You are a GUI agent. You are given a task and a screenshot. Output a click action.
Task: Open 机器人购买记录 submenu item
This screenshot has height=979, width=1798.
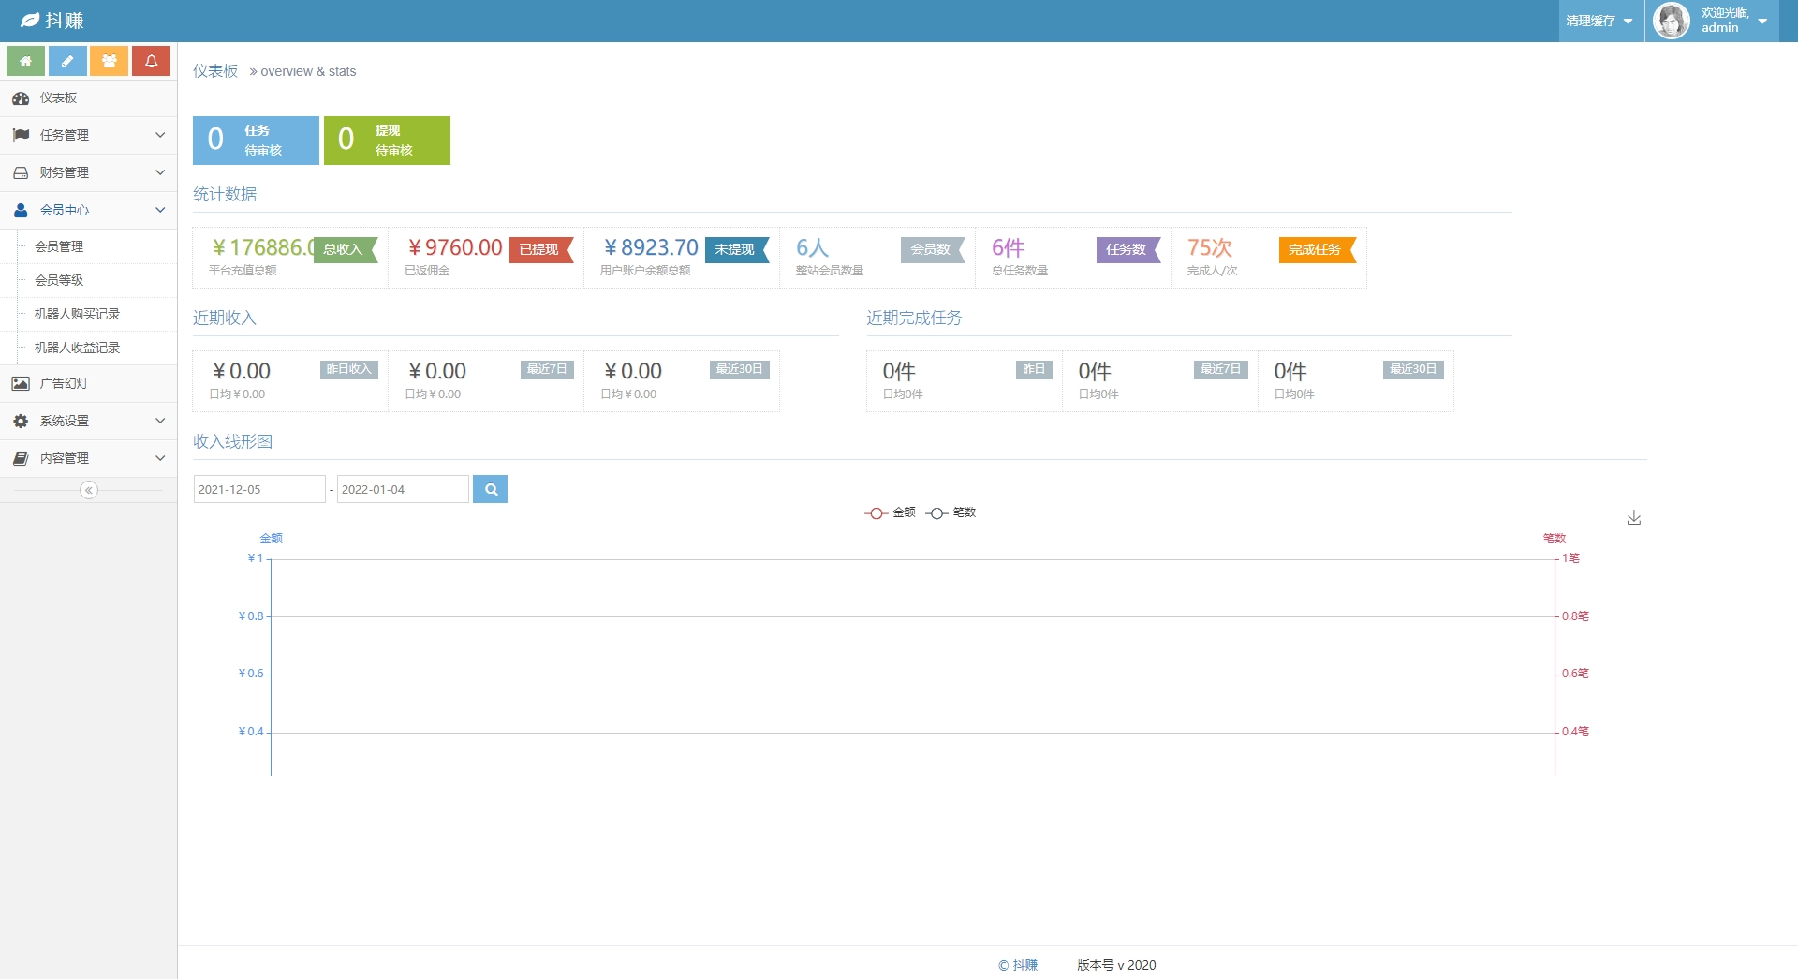pyautogui.click(x=77, y=314)
